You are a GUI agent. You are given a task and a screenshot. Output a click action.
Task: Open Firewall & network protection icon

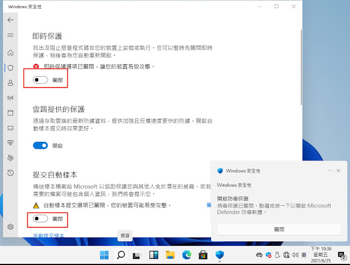10,97
